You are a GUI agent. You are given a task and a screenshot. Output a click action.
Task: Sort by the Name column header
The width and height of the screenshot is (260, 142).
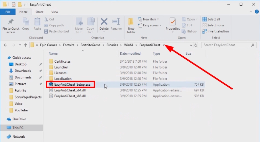point(53,54)
